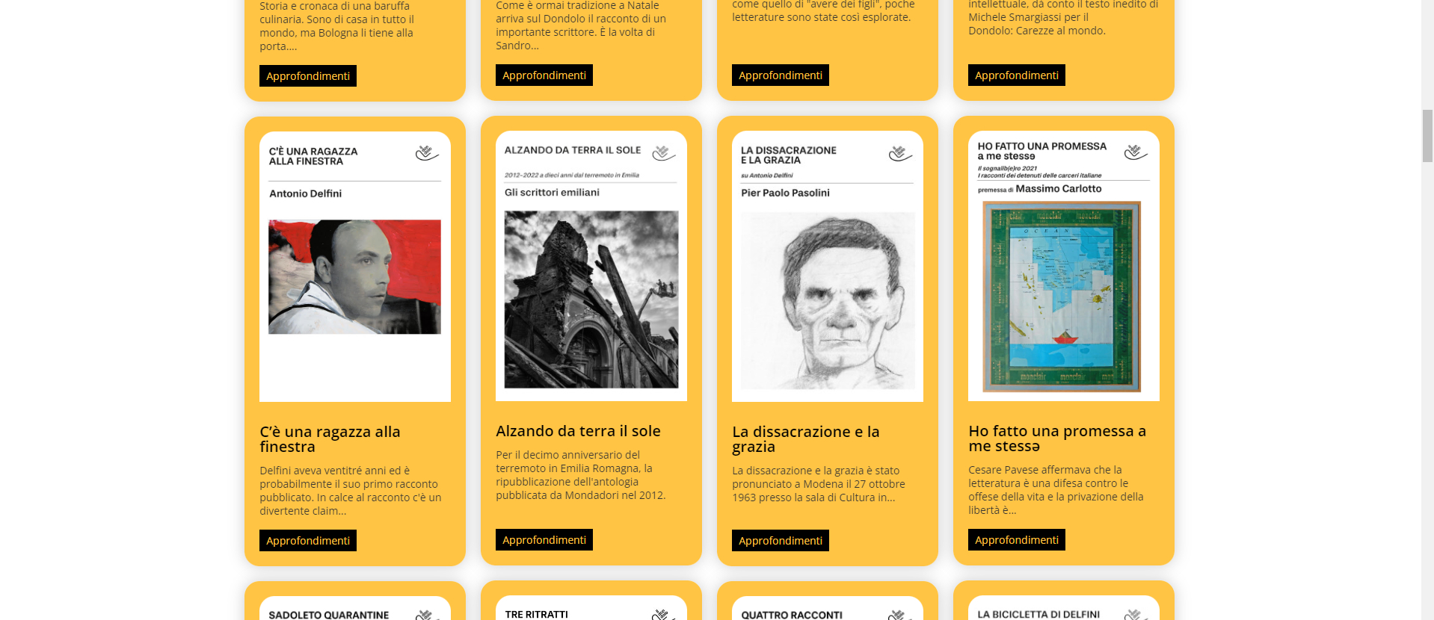This screenshot has height=620, width=1434.
Task: Open Approfondimenti for Alzando da terra il sole
Action: tap(544, 540)
